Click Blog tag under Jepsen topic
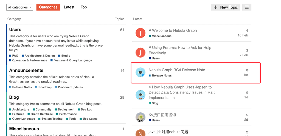This screenshot has height=136, width=281. [x=153, y=103]
